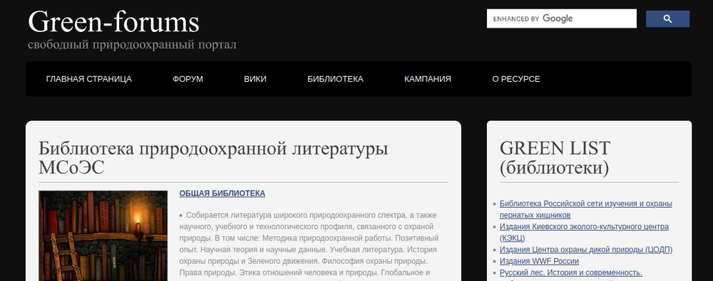Click the GREEN LIST (библиотеки) heading

pos(555,158)
